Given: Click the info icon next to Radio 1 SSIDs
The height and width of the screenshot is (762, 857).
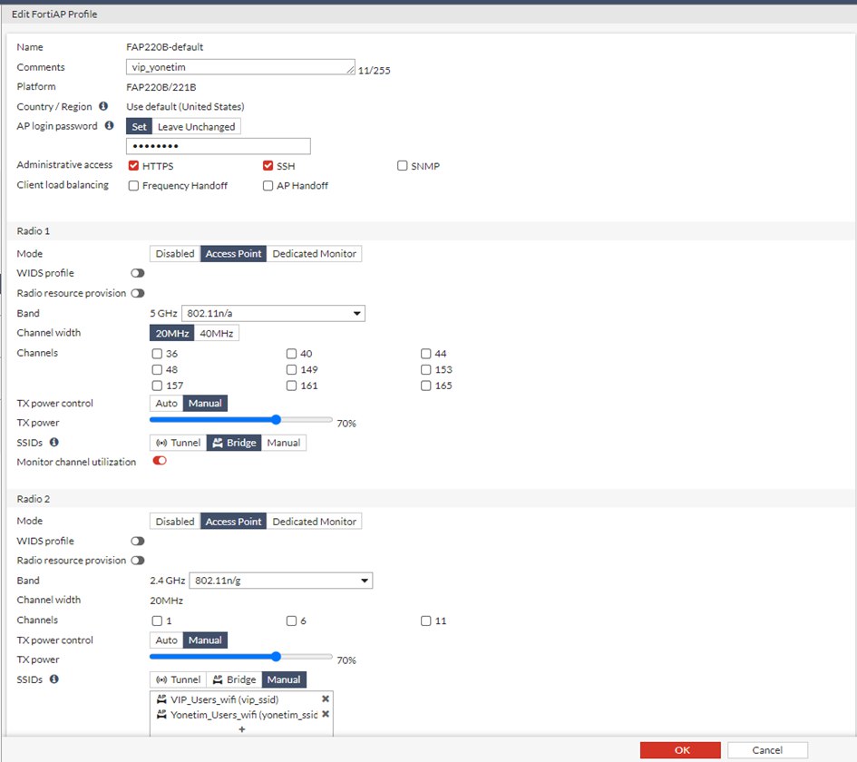Looking at the screenshot, I should coord(53,442).
